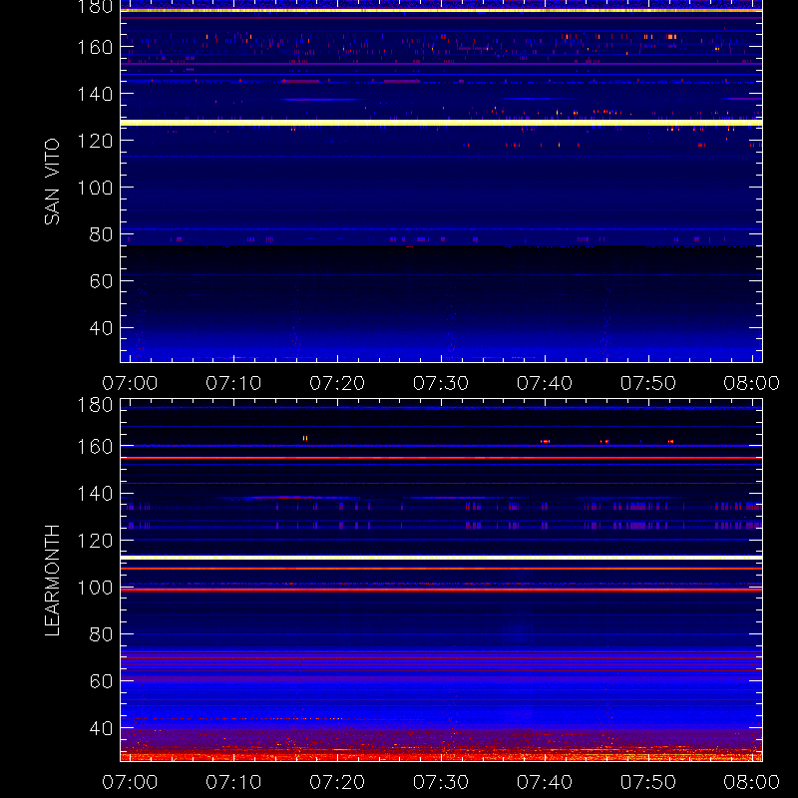Click the 07:50 time label below Learmonth plot
Screen dimensions: 798x798
pyautogui.click(x=647, y=782)
